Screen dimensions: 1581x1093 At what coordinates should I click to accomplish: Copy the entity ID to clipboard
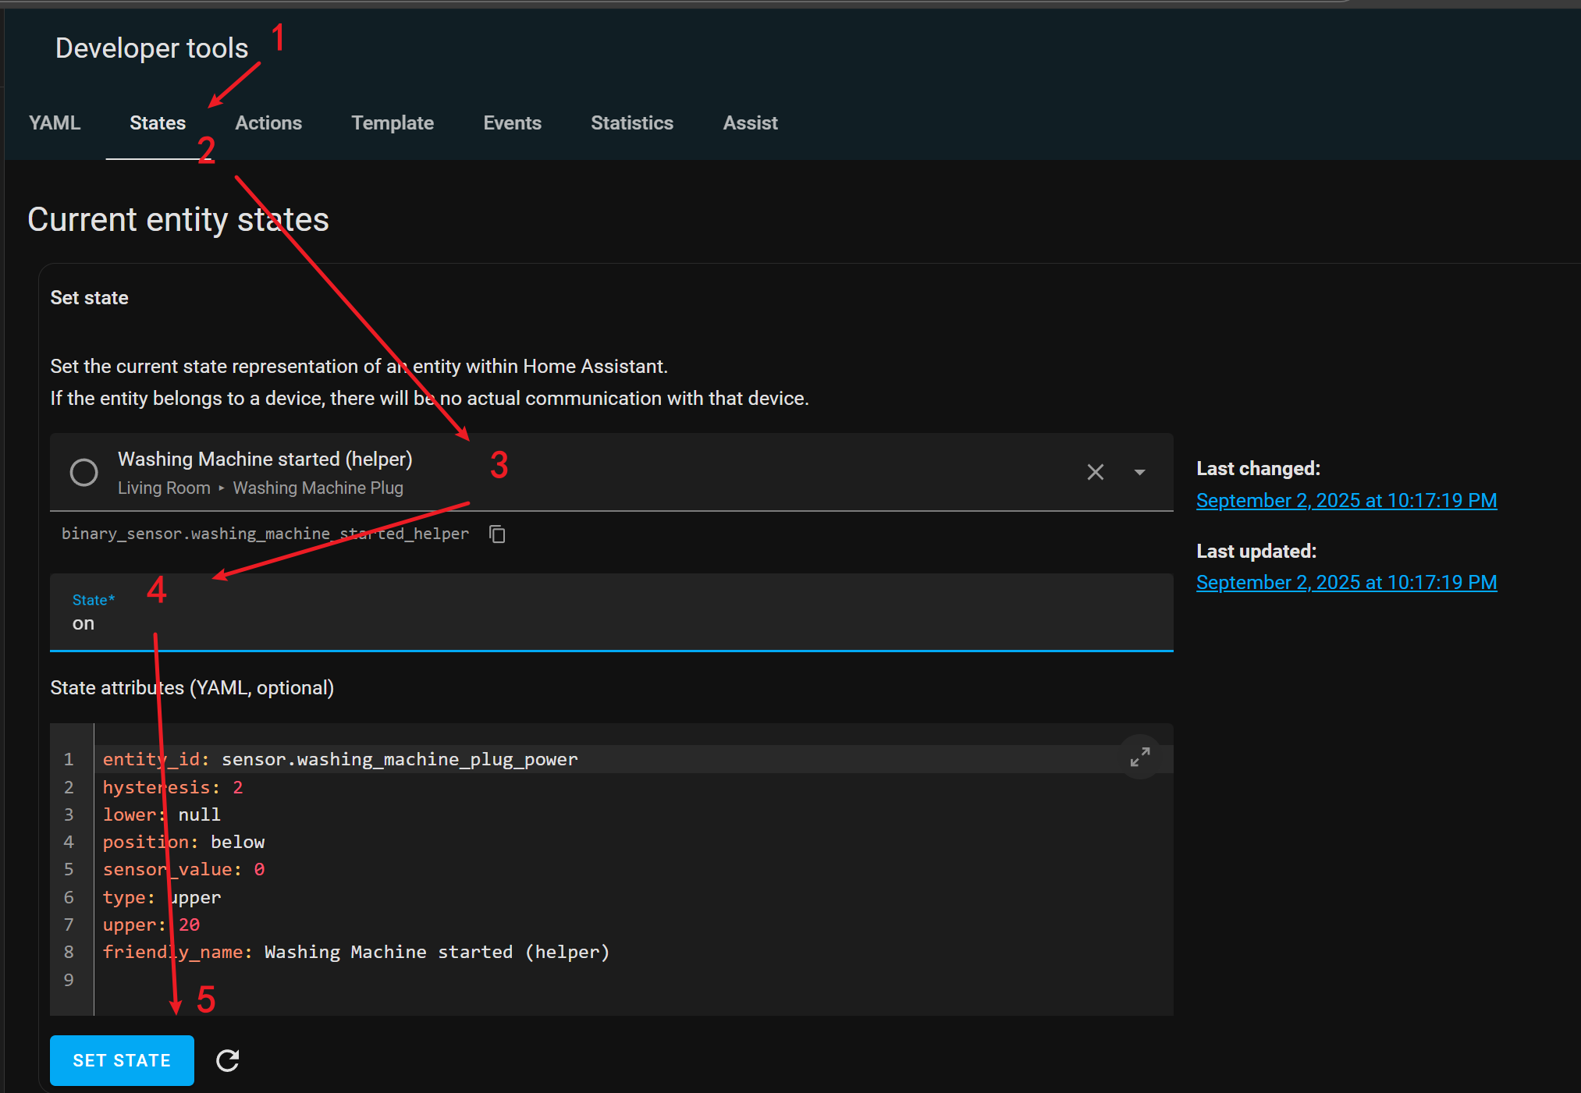[497, 534]
